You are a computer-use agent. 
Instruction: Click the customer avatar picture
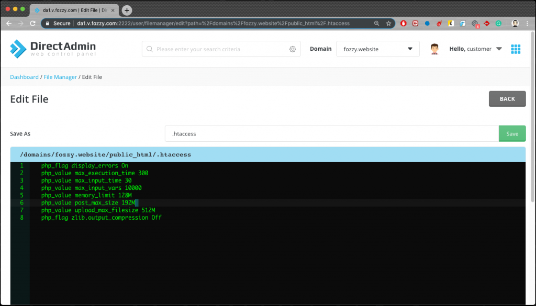coord(434,48)
